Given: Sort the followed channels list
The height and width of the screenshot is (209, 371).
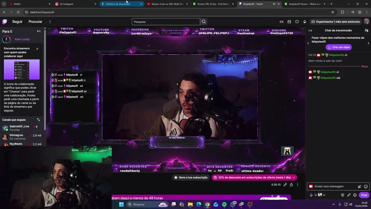Looking at the screenshot, I should pyautogui.click(x=38, y=120).
